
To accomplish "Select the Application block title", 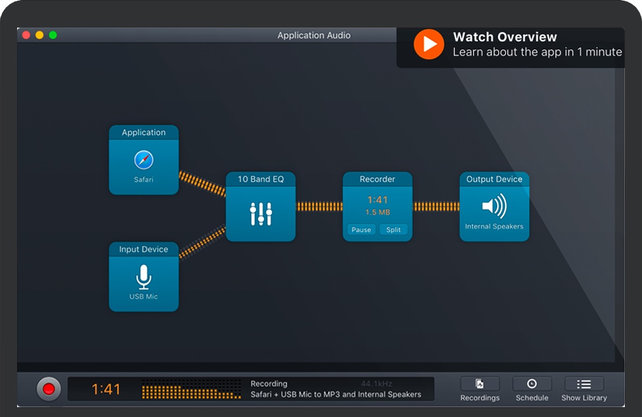I will click(144, 132).
